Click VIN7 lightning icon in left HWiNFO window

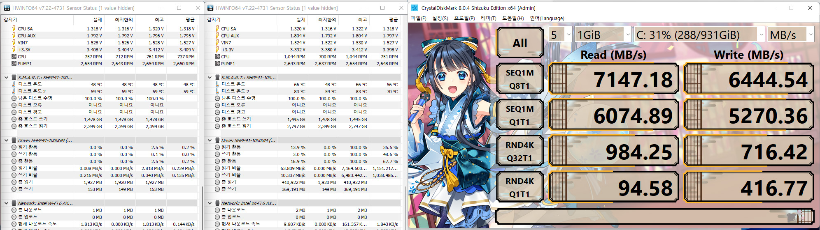click(x=14, y=43)
